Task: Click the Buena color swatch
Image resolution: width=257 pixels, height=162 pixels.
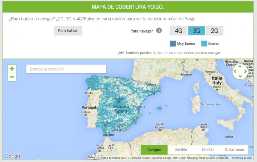Action: point(204,44)
